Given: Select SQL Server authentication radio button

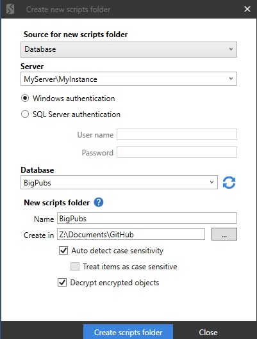Looking at the screenshot, I should [x=25, y=114].
